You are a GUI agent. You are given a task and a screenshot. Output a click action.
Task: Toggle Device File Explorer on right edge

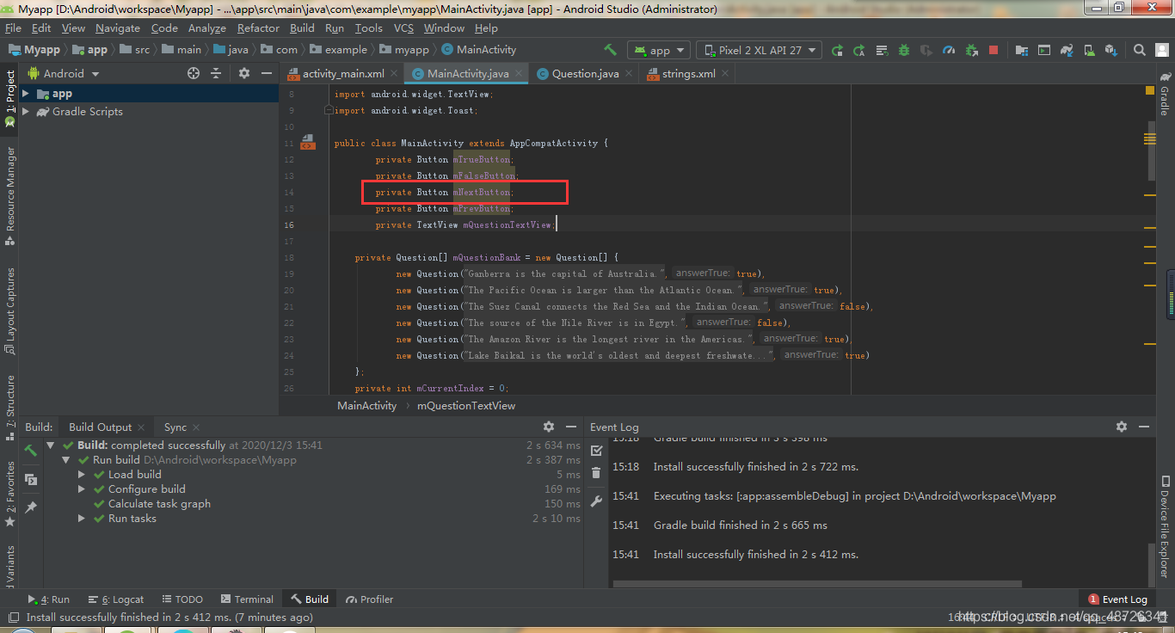pyautogui.click(x=1165, y=525)
